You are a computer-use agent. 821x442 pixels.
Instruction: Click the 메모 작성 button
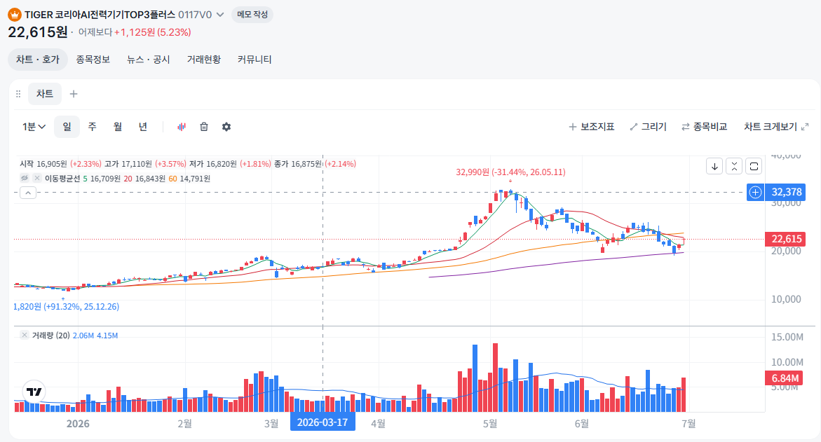click(x=252, y=15)
